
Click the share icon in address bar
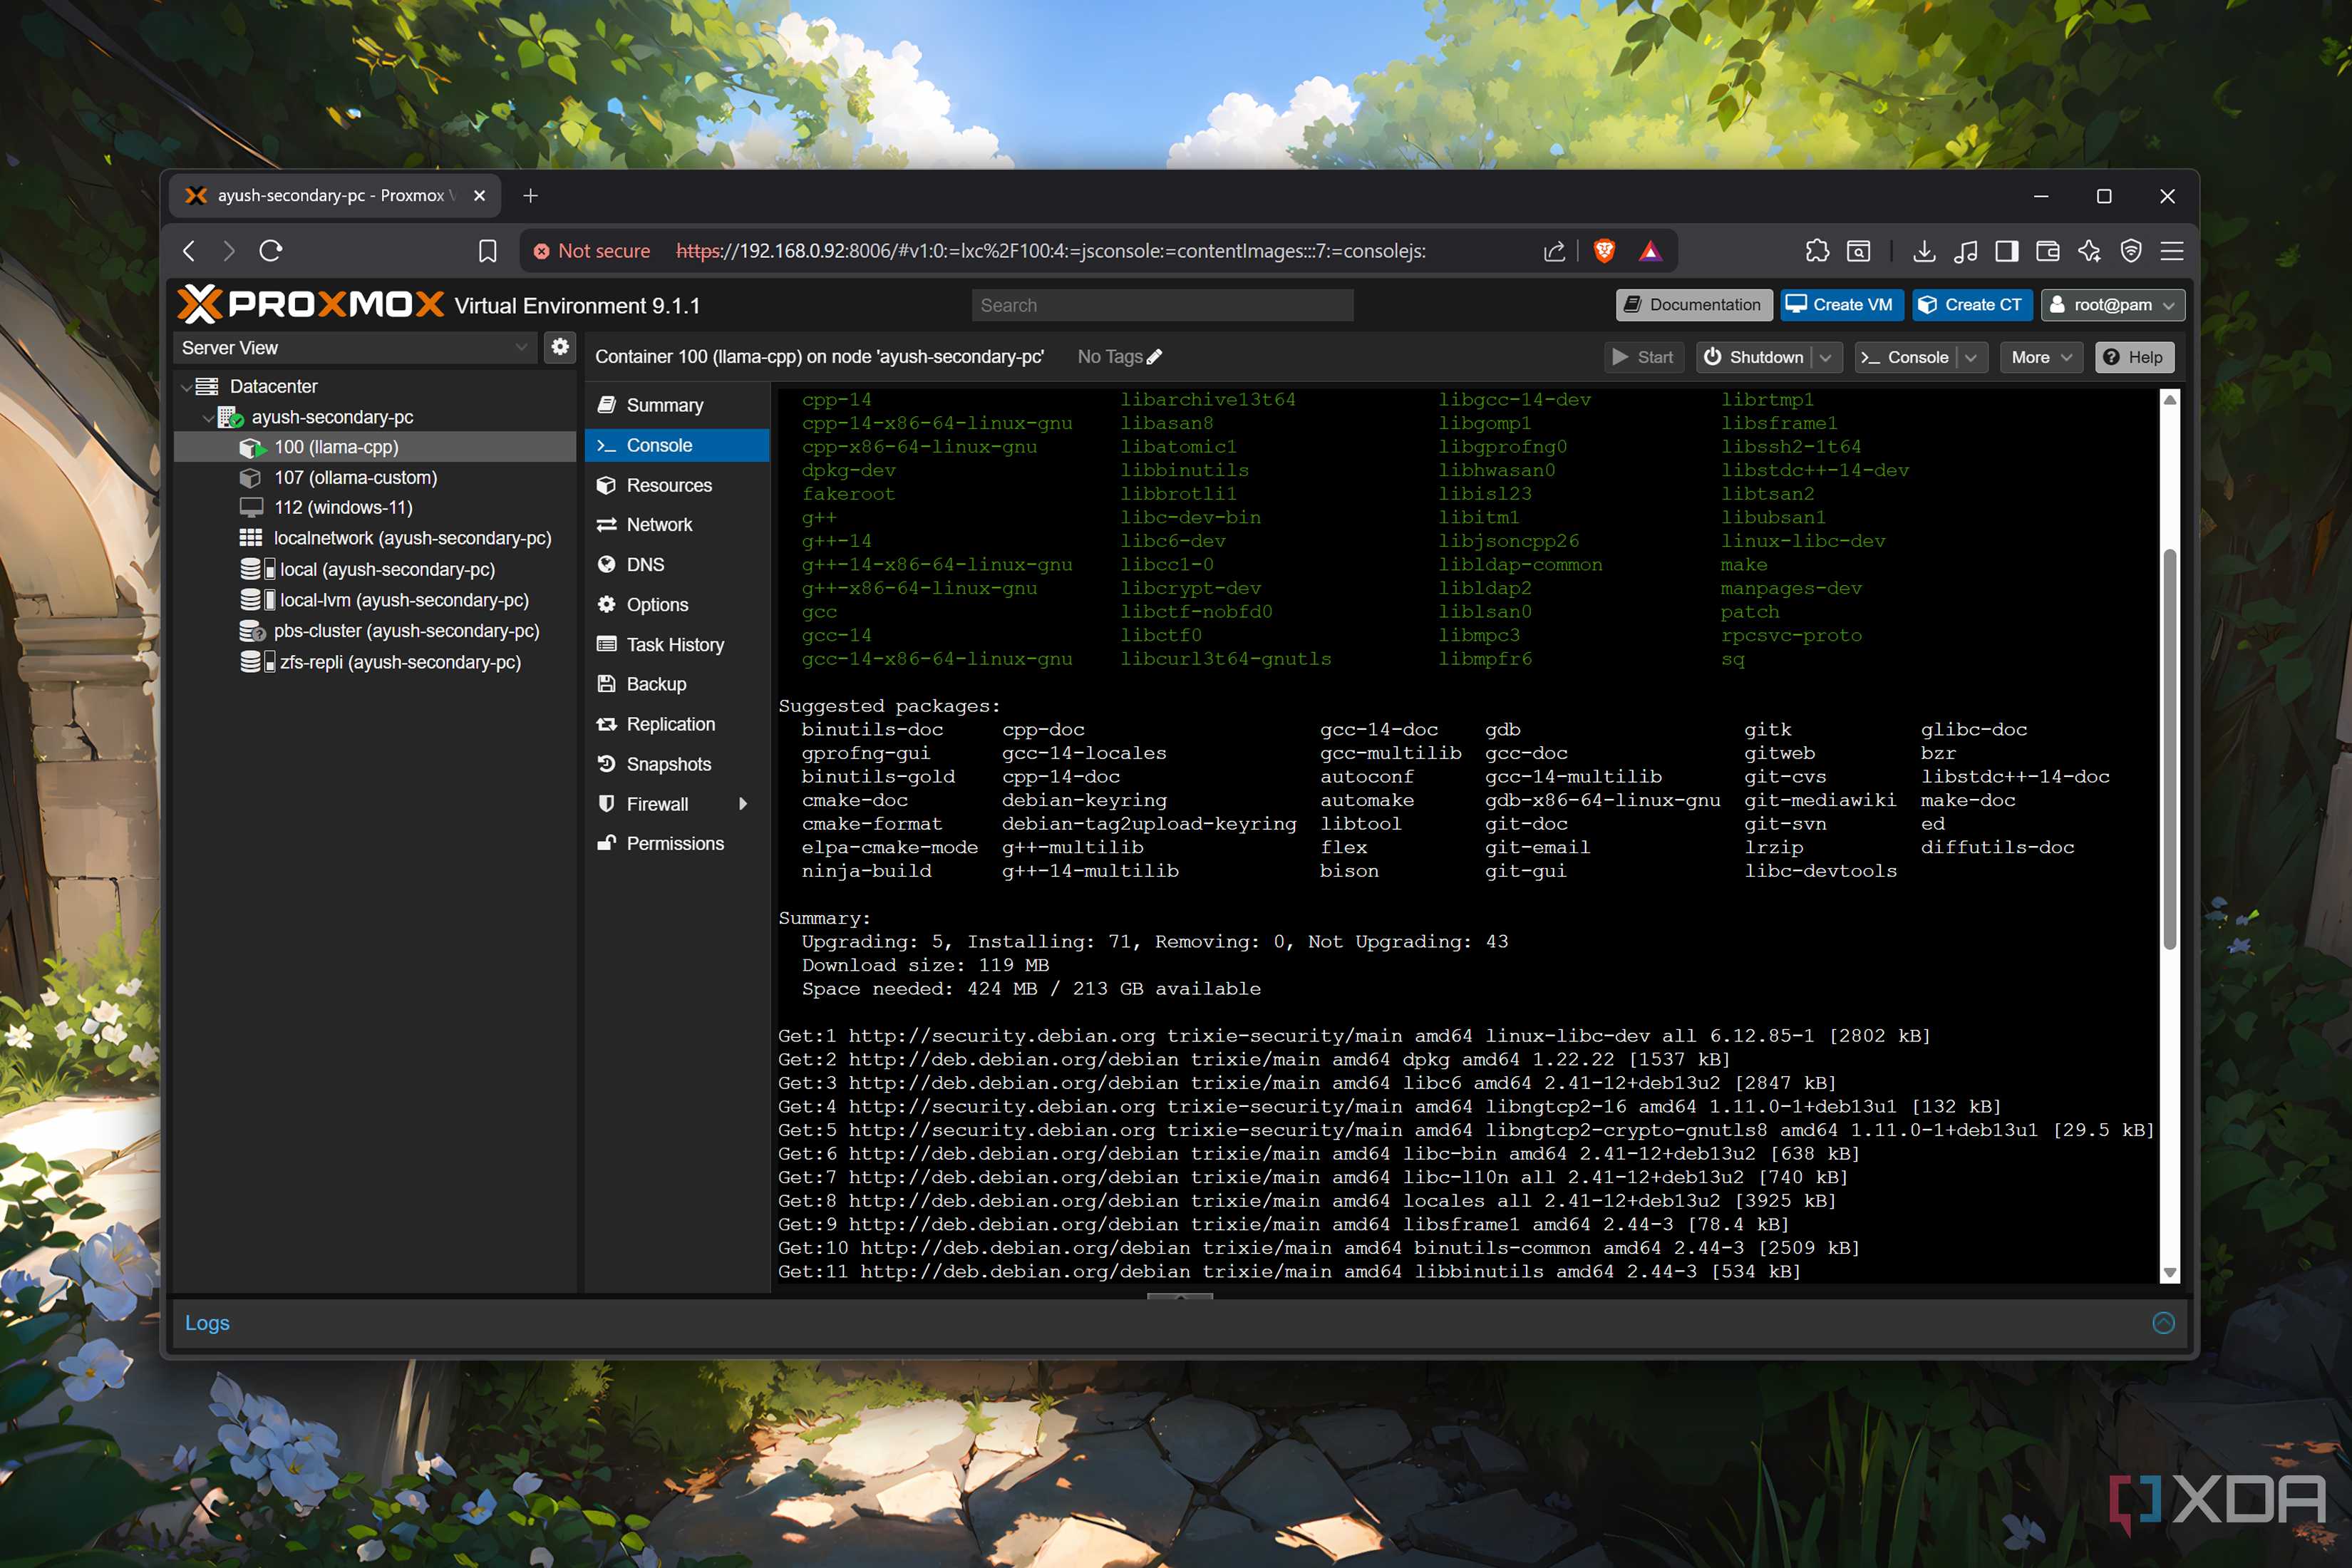(1553, 251)
